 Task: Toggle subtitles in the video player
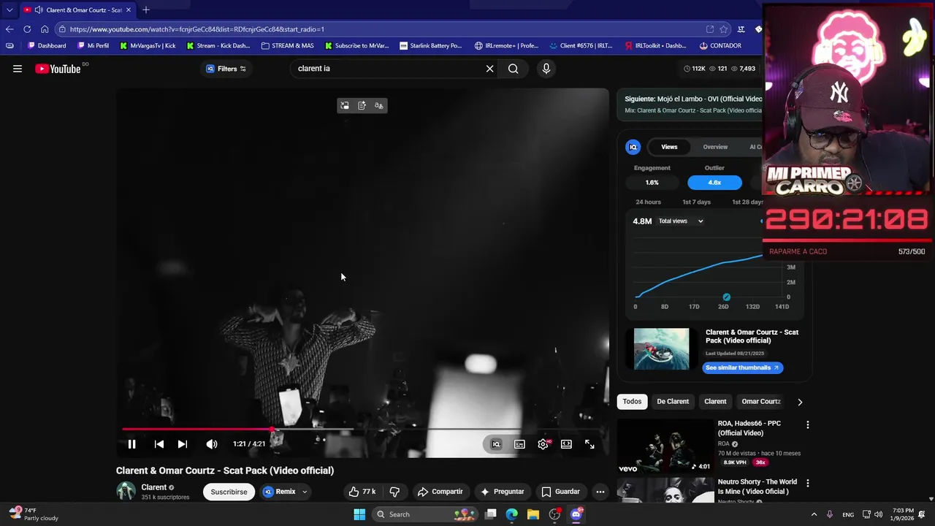519,444
